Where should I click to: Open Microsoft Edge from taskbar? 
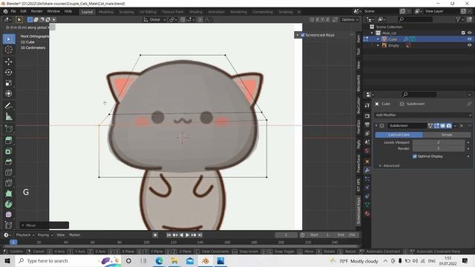click(159, 261)
